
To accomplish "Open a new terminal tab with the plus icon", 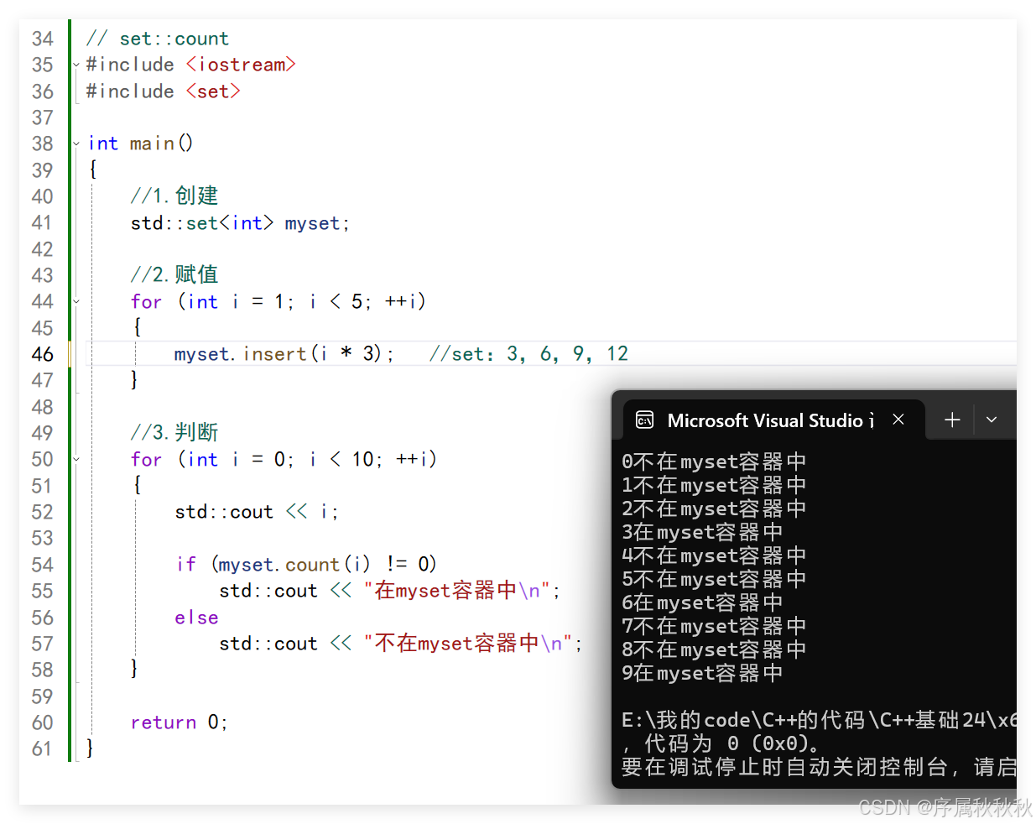I will tap(951, 420).
